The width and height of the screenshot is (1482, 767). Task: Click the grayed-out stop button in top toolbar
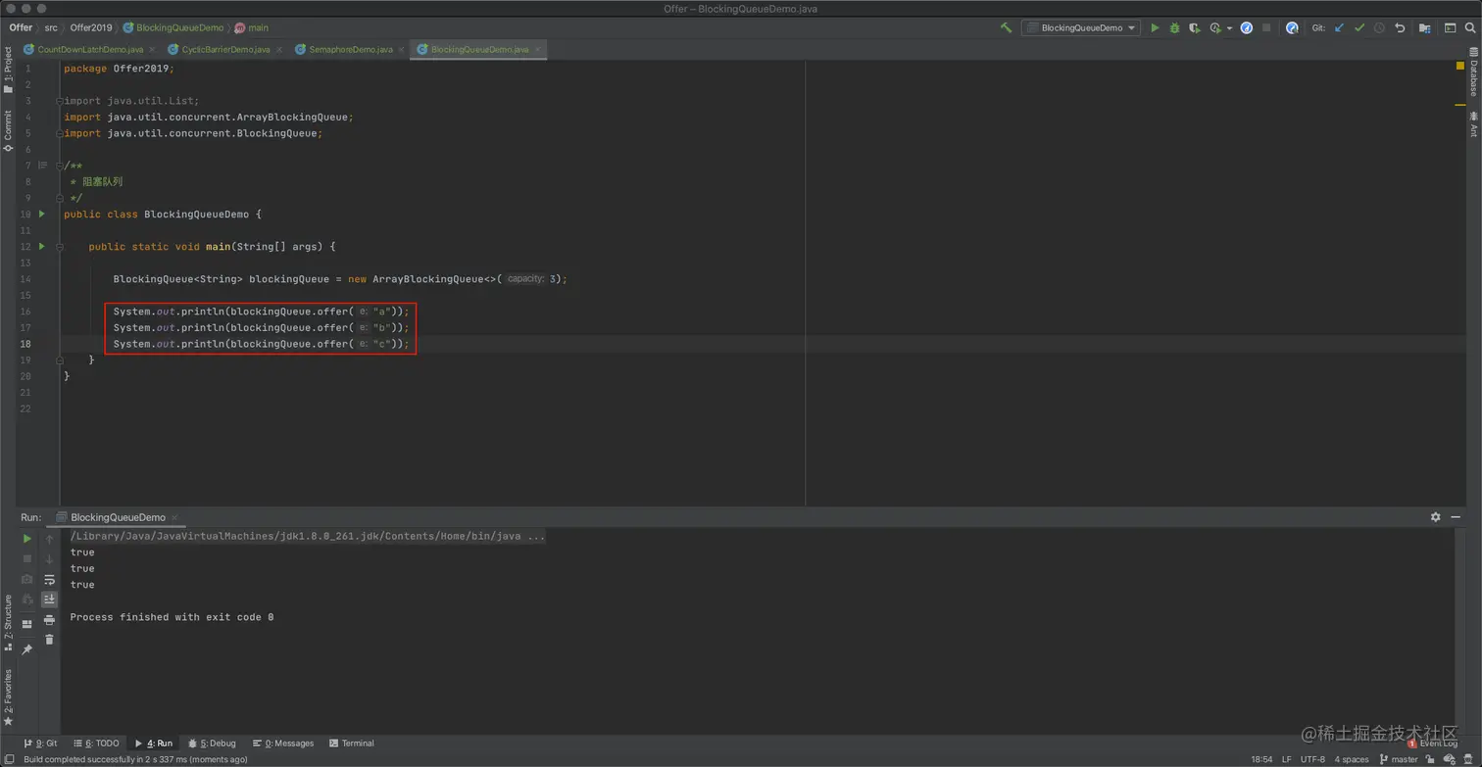click(x=1266, y=28)
